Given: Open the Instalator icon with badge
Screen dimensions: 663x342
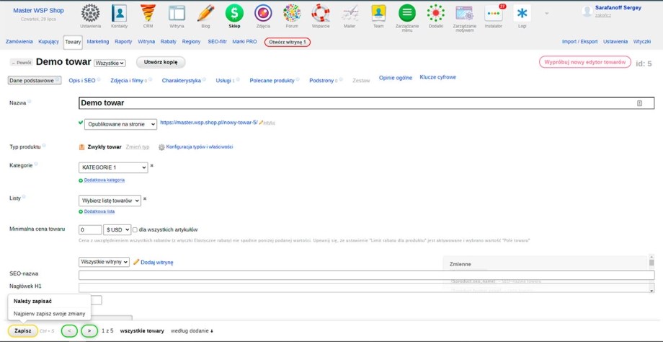Looking at the screenshot, I should click(x=493, y=14).
